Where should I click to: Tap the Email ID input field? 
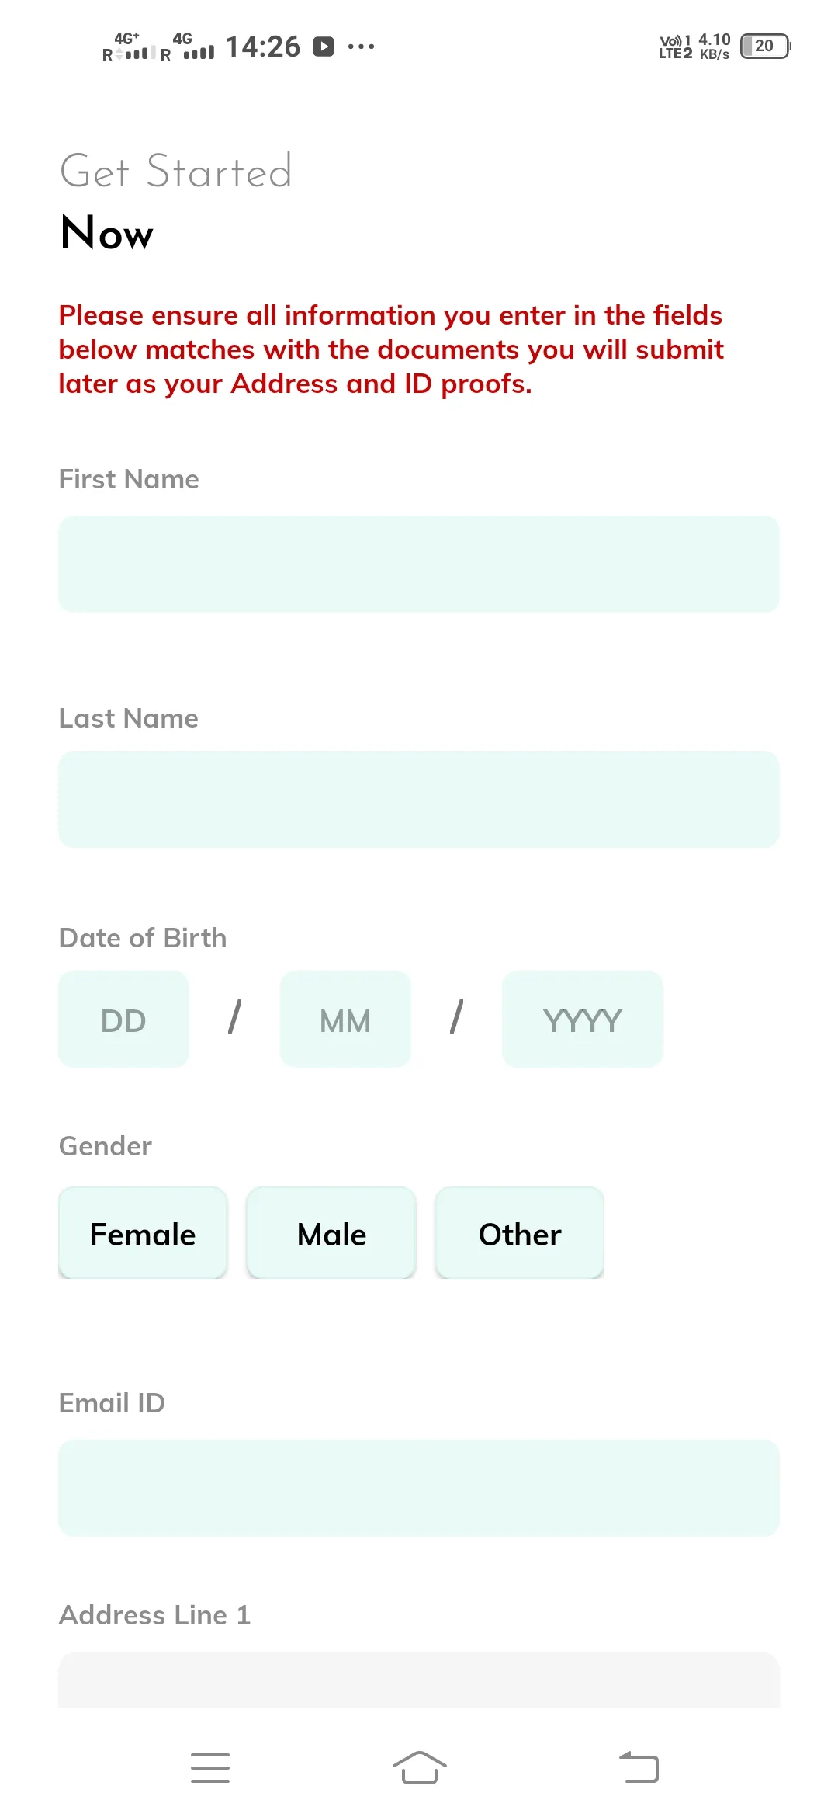point(419,1488)
